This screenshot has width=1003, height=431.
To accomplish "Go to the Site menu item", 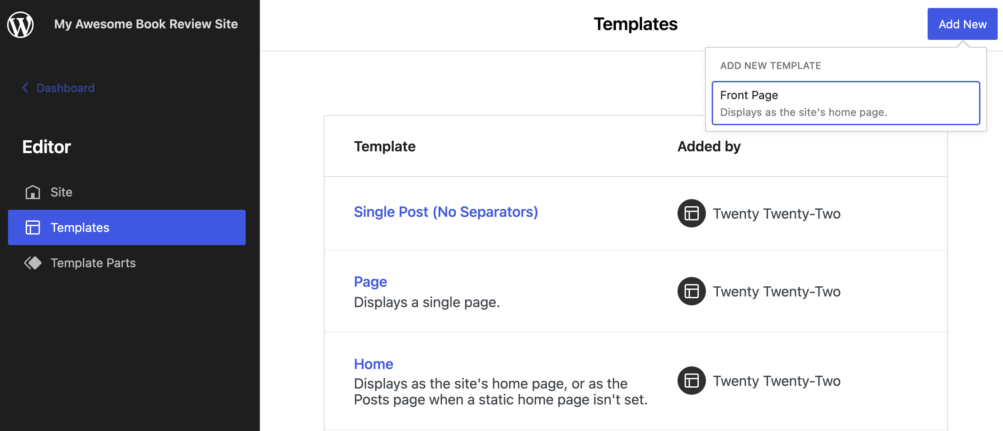I will 61,192.
